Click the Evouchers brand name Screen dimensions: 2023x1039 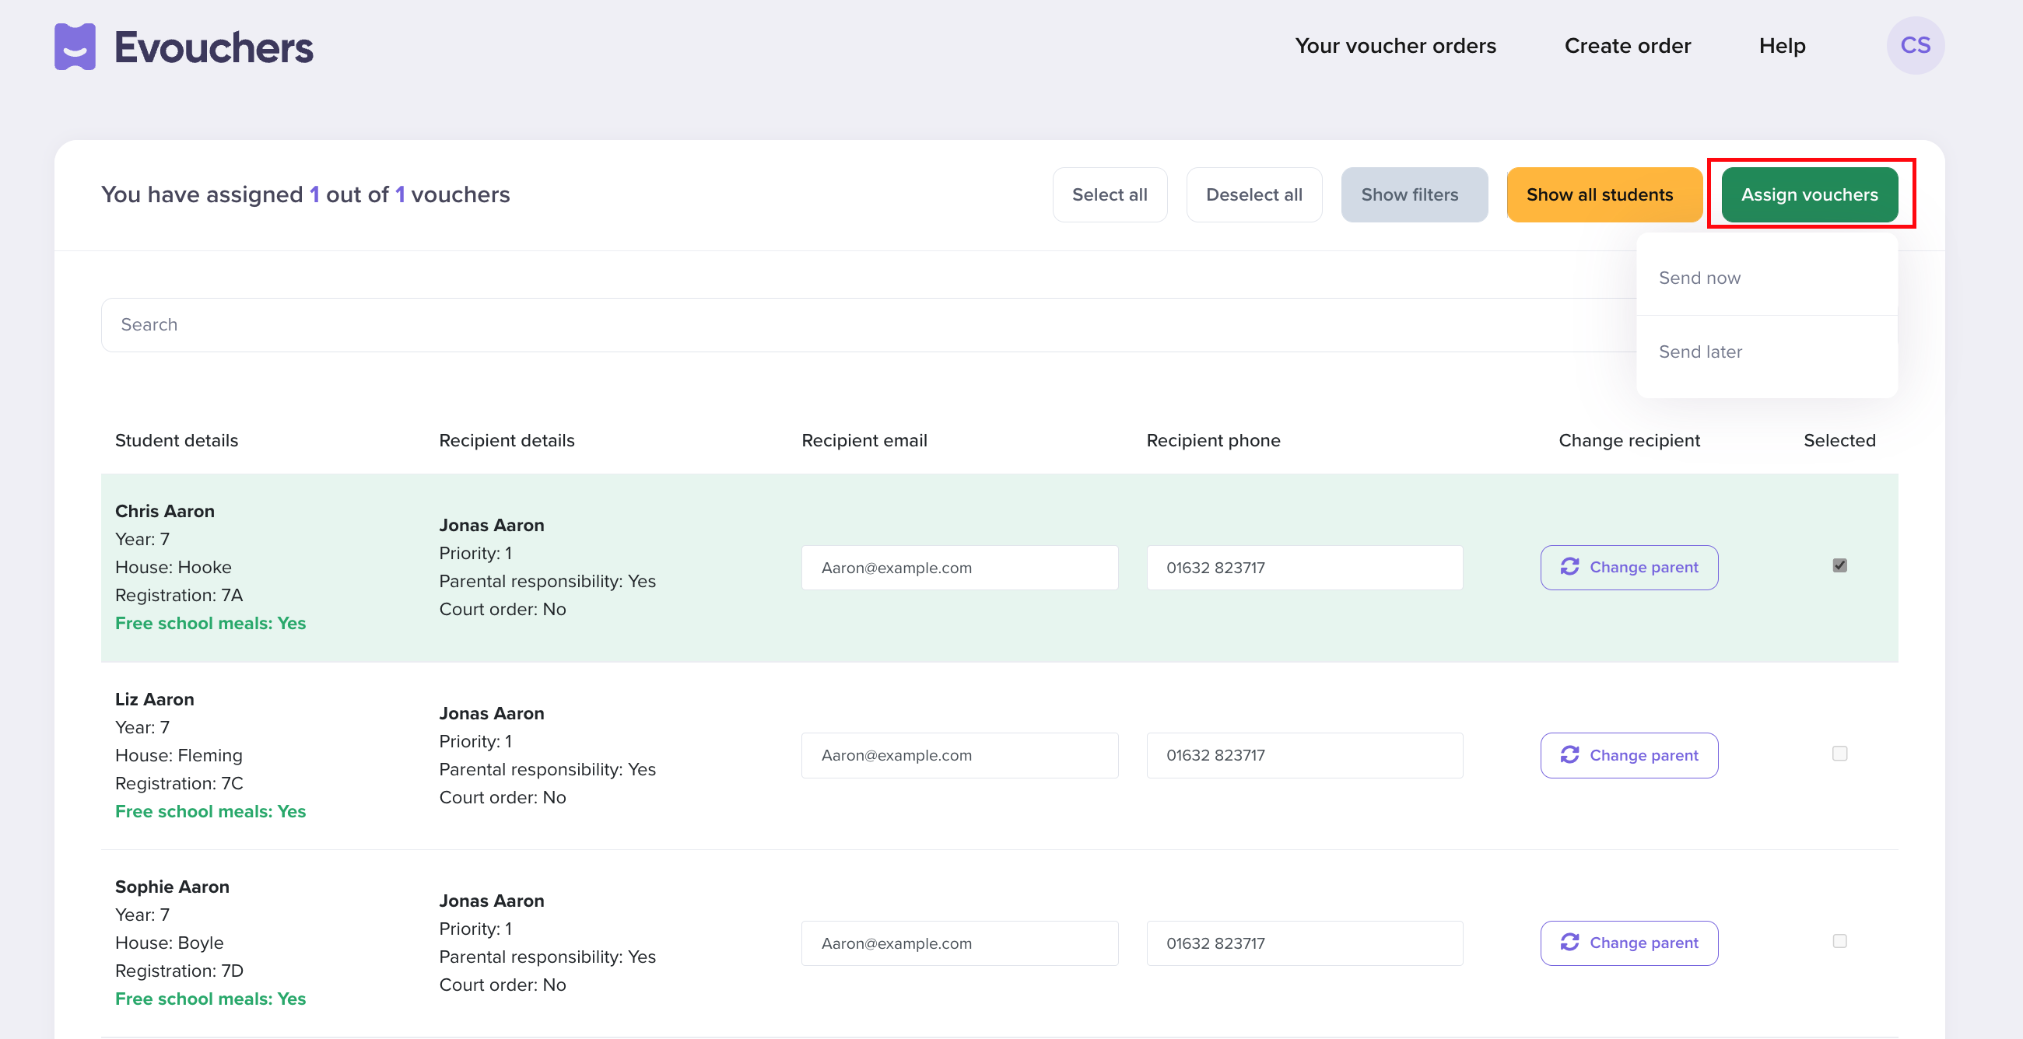click(214, 47)
